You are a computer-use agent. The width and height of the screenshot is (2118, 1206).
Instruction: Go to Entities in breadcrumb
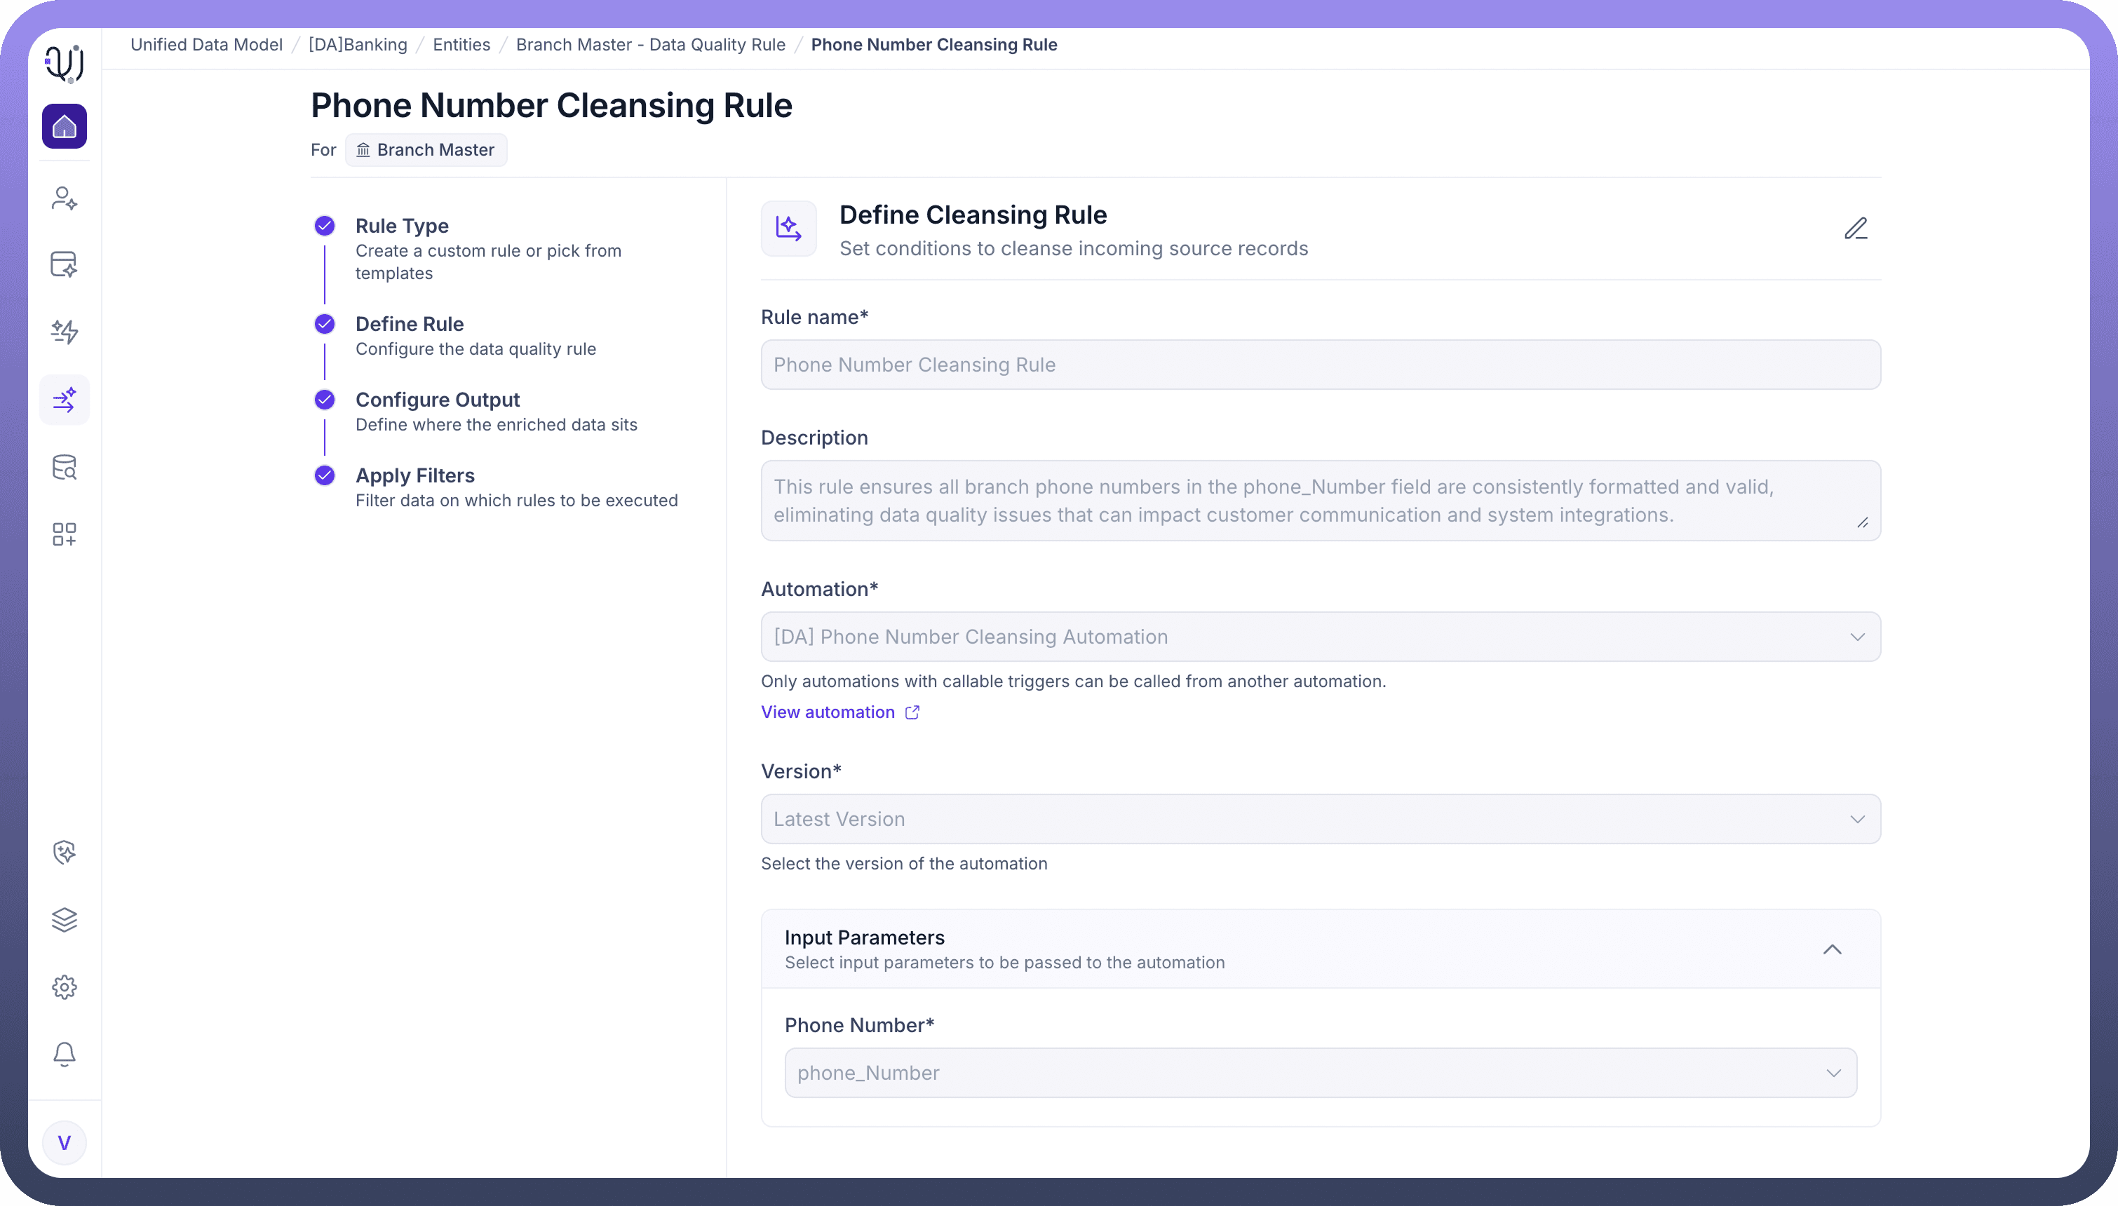click(461, 45)
